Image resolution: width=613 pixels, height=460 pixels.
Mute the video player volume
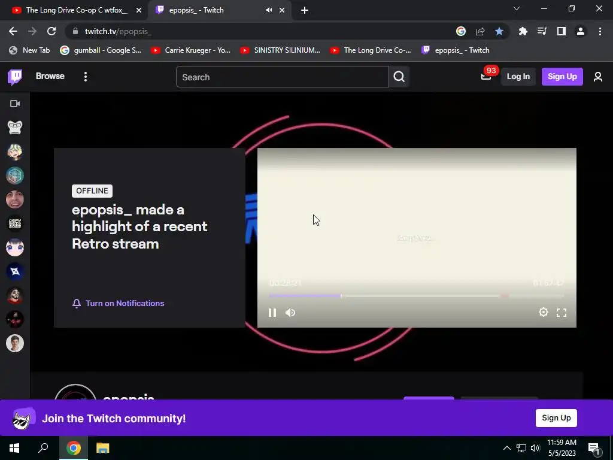[290, 313]
